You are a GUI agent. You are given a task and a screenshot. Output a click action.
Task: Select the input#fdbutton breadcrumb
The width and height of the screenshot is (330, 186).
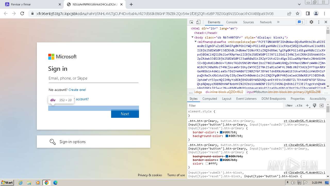[284, 92]
